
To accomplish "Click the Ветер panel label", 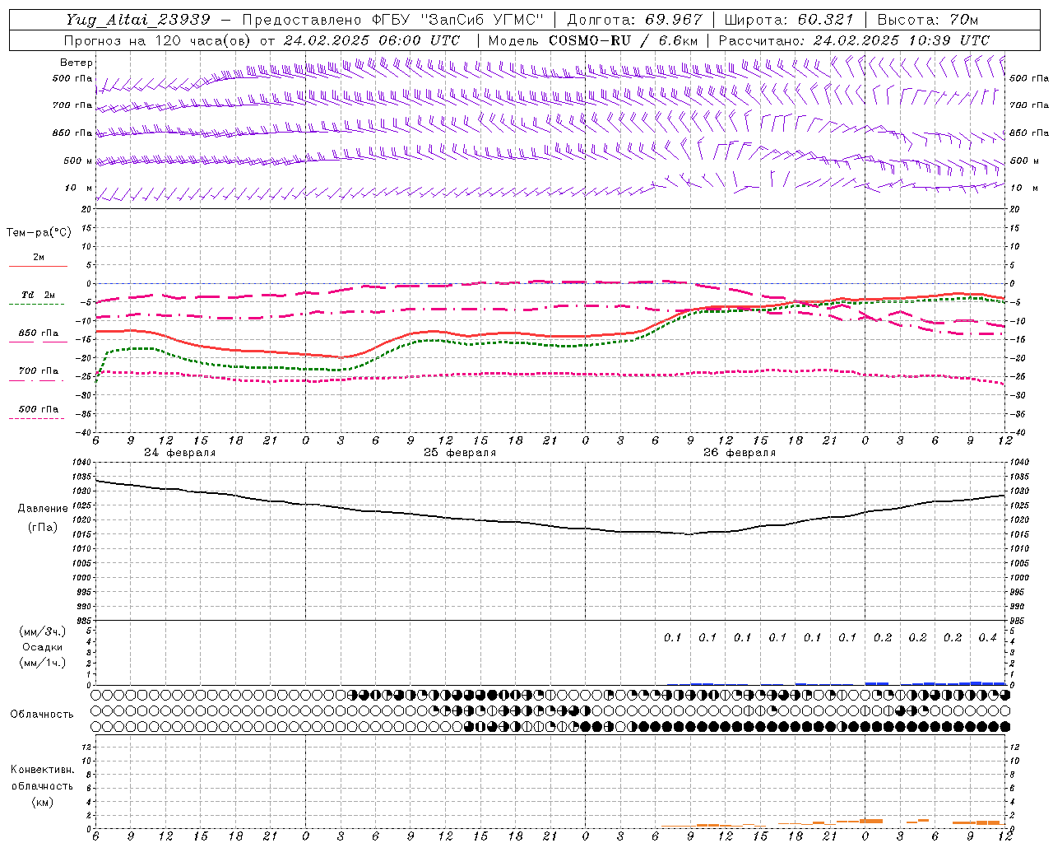I will click(77, 63).
